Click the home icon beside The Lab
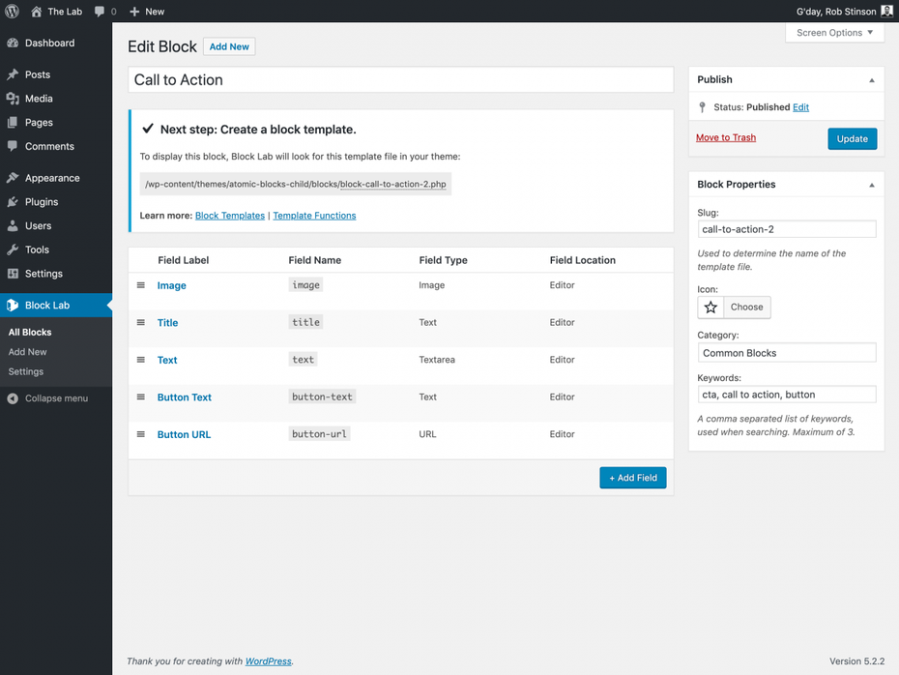 tap(36, 12)
